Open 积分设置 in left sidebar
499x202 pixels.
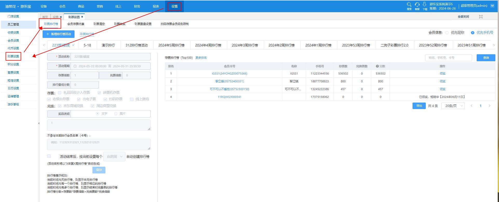(13, 64)
